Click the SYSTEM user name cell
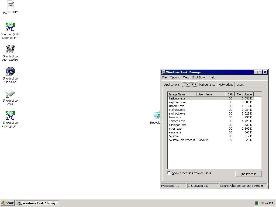Screen dimensions: 276x207 203,140
